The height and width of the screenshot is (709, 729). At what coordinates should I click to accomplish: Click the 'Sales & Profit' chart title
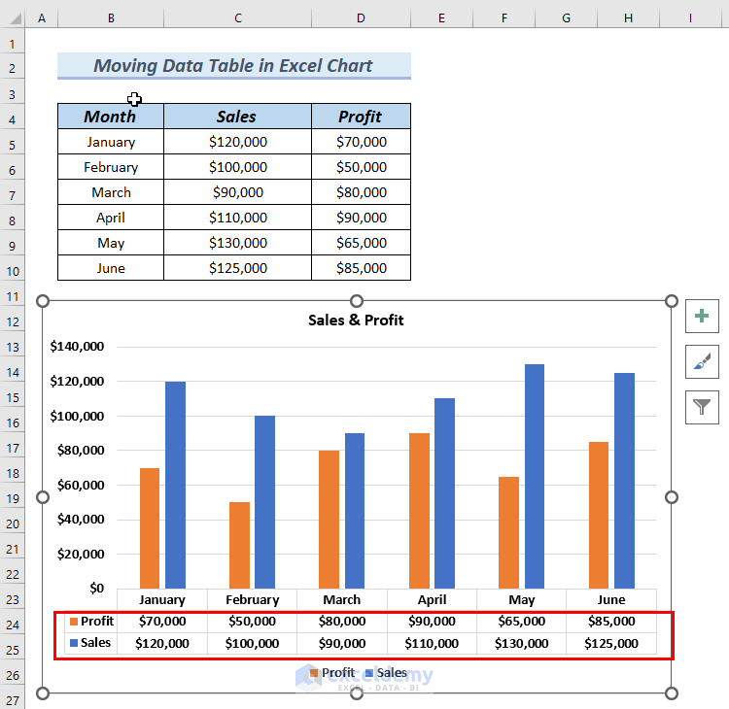pos(356,321)
